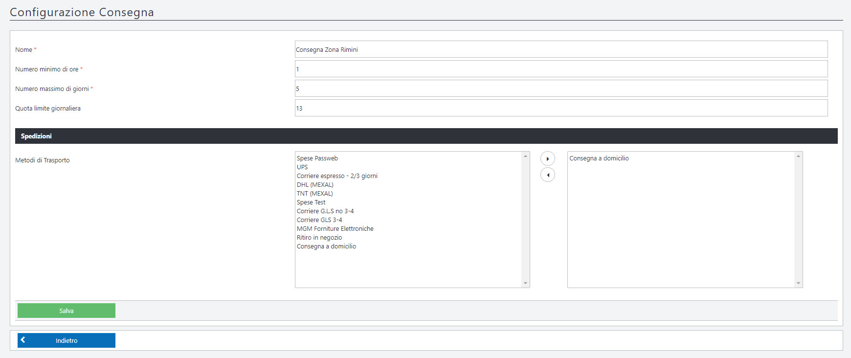The width and height of the screenshot is (851, 358).
Task: Select Spese Test entry
Action: (311, 202)
